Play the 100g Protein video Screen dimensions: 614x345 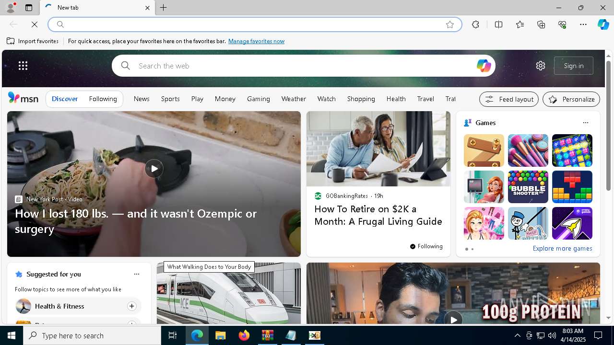(x=453, y=319)
